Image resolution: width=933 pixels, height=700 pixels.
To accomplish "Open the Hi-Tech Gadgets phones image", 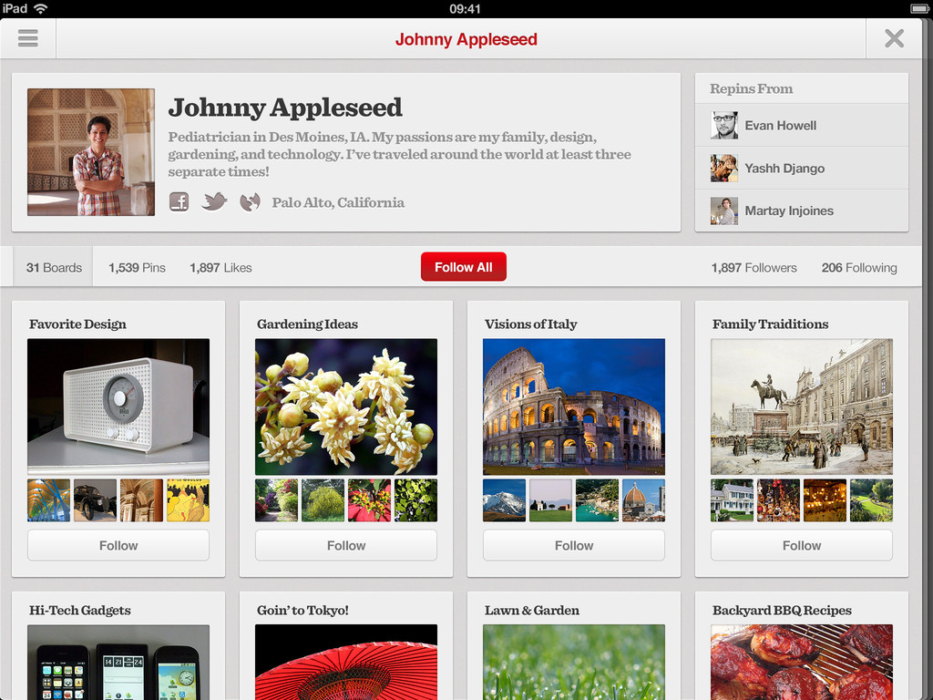I will tap(118, 662).
